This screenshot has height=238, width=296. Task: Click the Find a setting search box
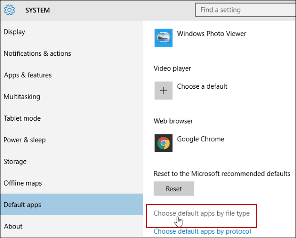point(245,10)
